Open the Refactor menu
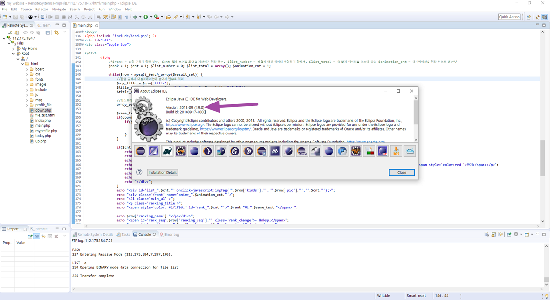 pos(42,10)
